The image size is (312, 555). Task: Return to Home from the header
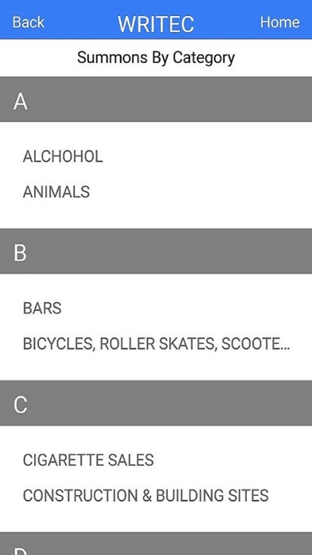coord(279,22)
